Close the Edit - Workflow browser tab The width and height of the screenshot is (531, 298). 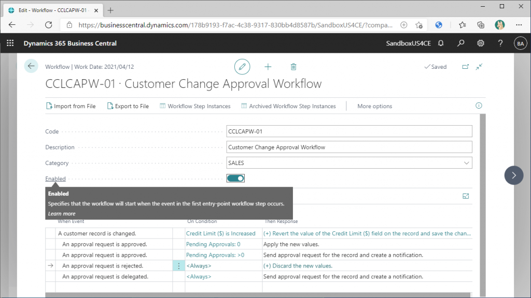(x=96, y=10)
